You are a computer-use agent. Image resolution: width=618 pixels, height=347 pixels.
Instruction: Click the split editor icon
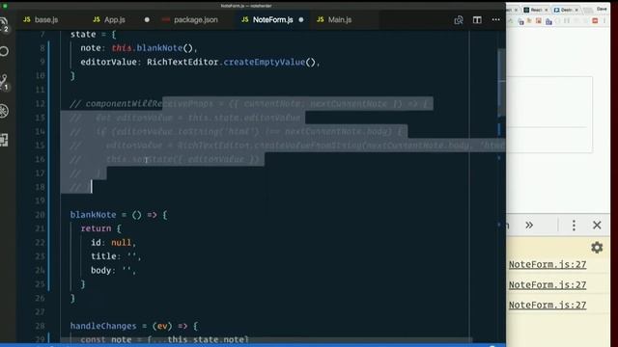[x=477, y=20]
